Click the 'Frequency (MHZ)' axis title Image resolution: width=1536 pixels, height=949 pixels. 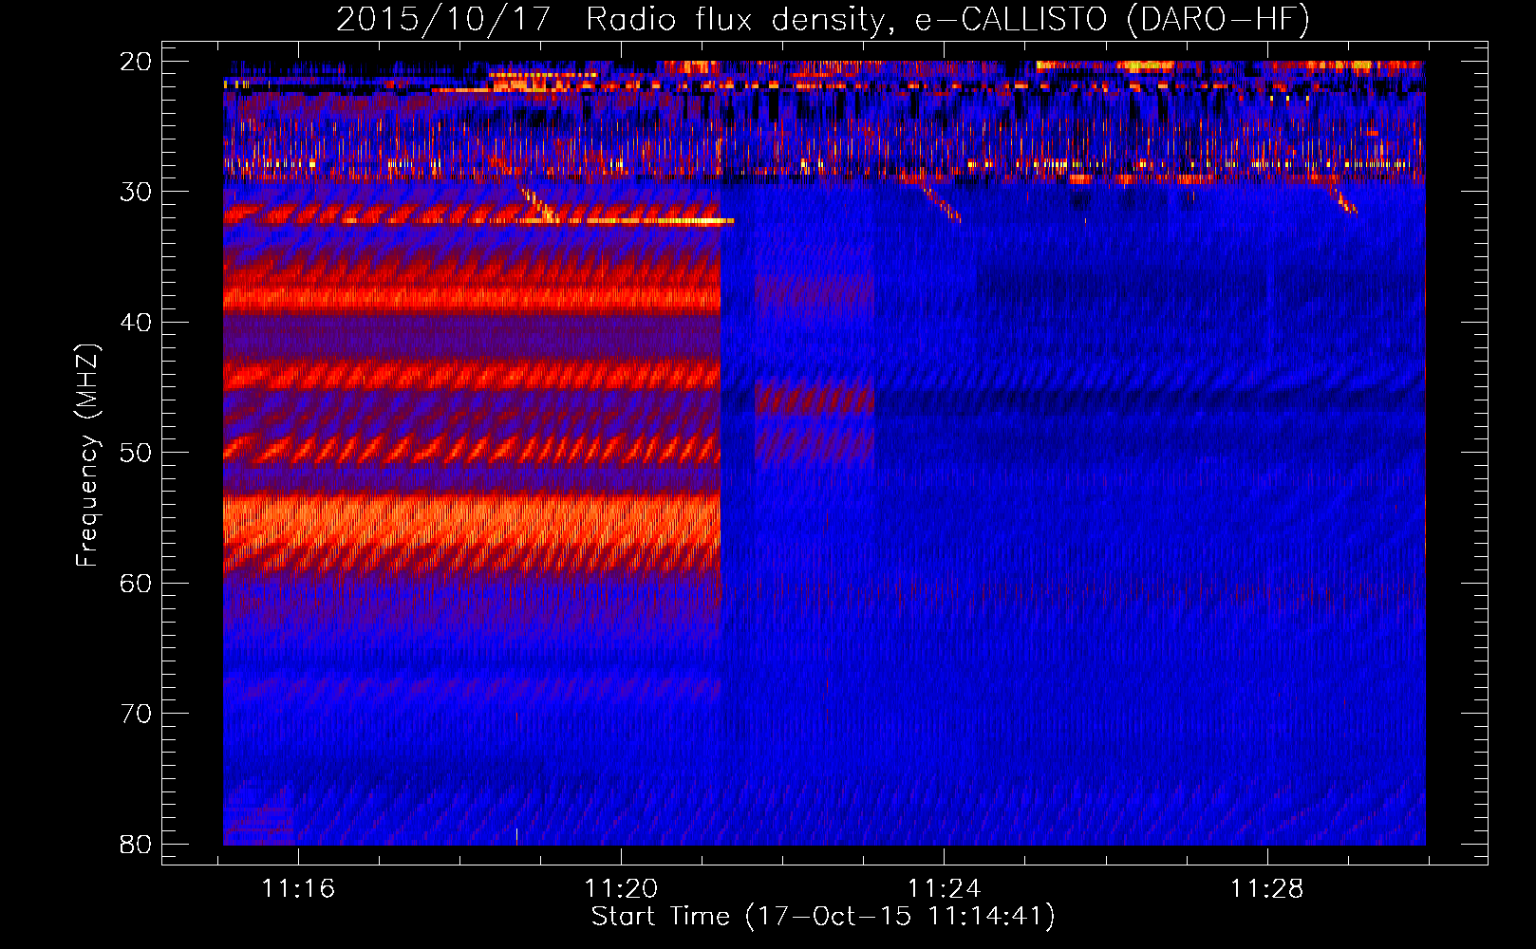click(88, 455)
